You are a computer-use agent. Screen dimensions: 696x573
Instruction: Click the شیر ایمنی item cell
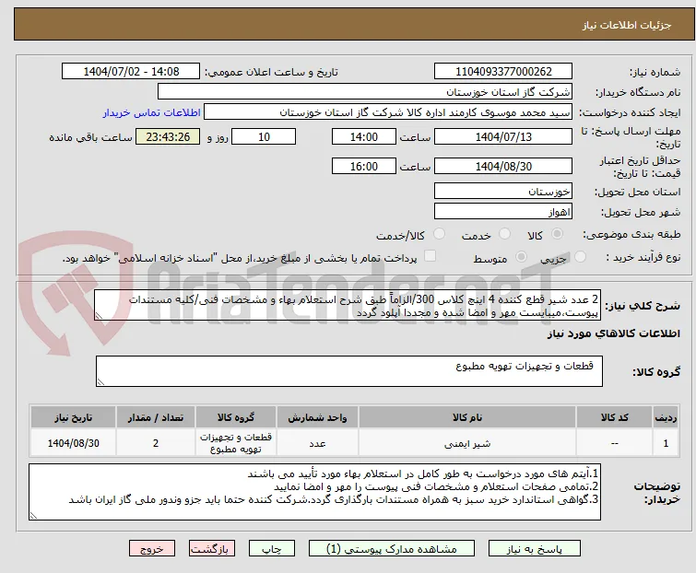pyautogui.click(x=467, y=443)
